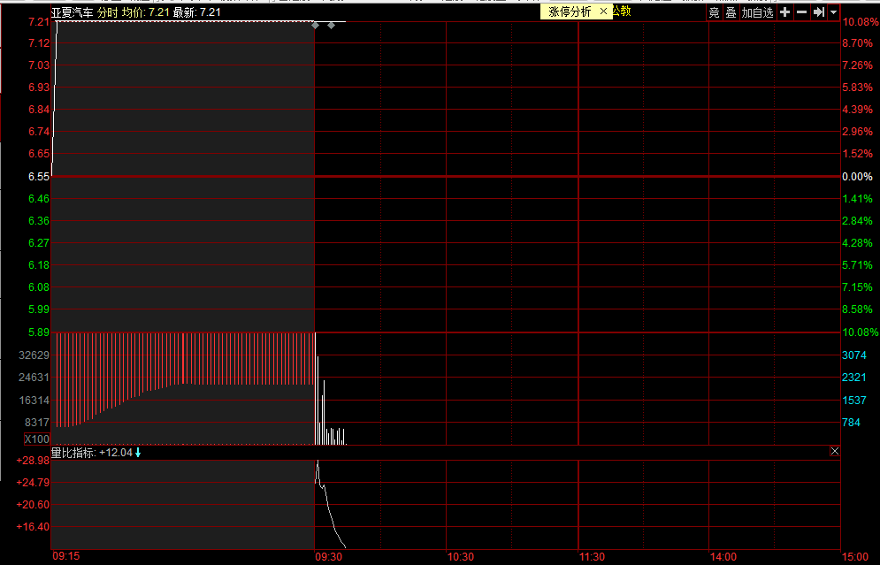Screen dimensions: 880x565
Task: Click the 09:30 time axis marker
Action: 328,557
